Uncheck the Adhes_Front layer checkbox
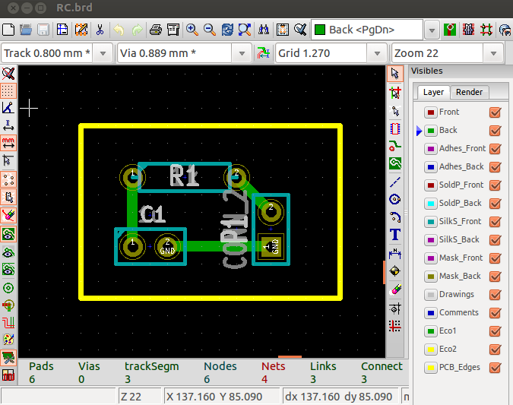This screenshot has height=405, width=513. 496,149
